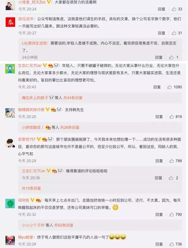Image resolution: width=188 pixels, height=248 pixels.
Task: Click thumbs-up on 苏黎世757's comment
Action: pyautogui.click(x=172, y=161)
